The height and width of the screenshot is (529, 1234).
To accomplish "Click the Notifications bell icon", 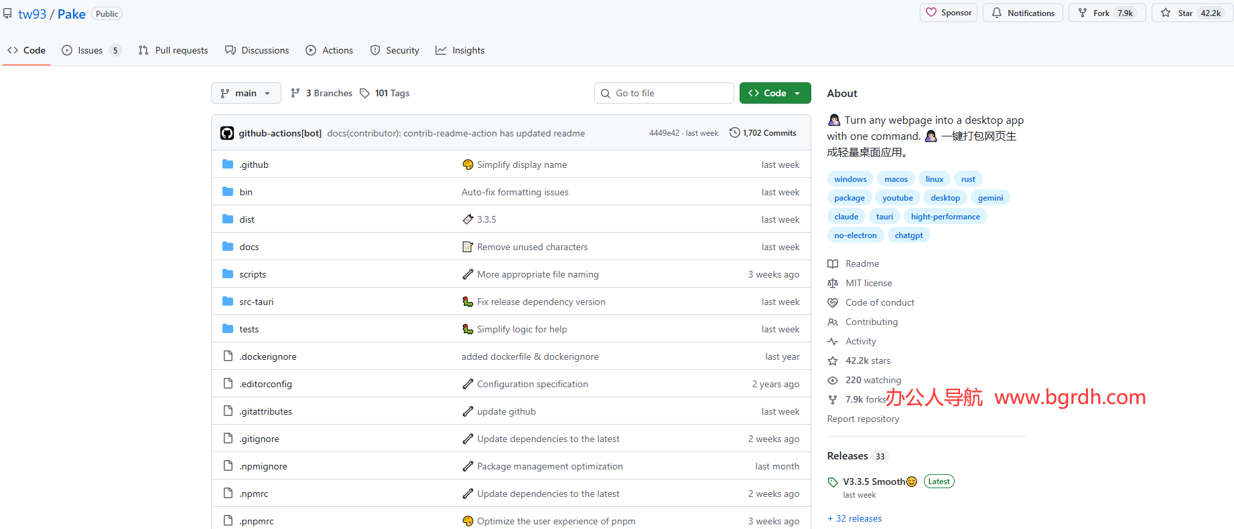I will [997, 13].
